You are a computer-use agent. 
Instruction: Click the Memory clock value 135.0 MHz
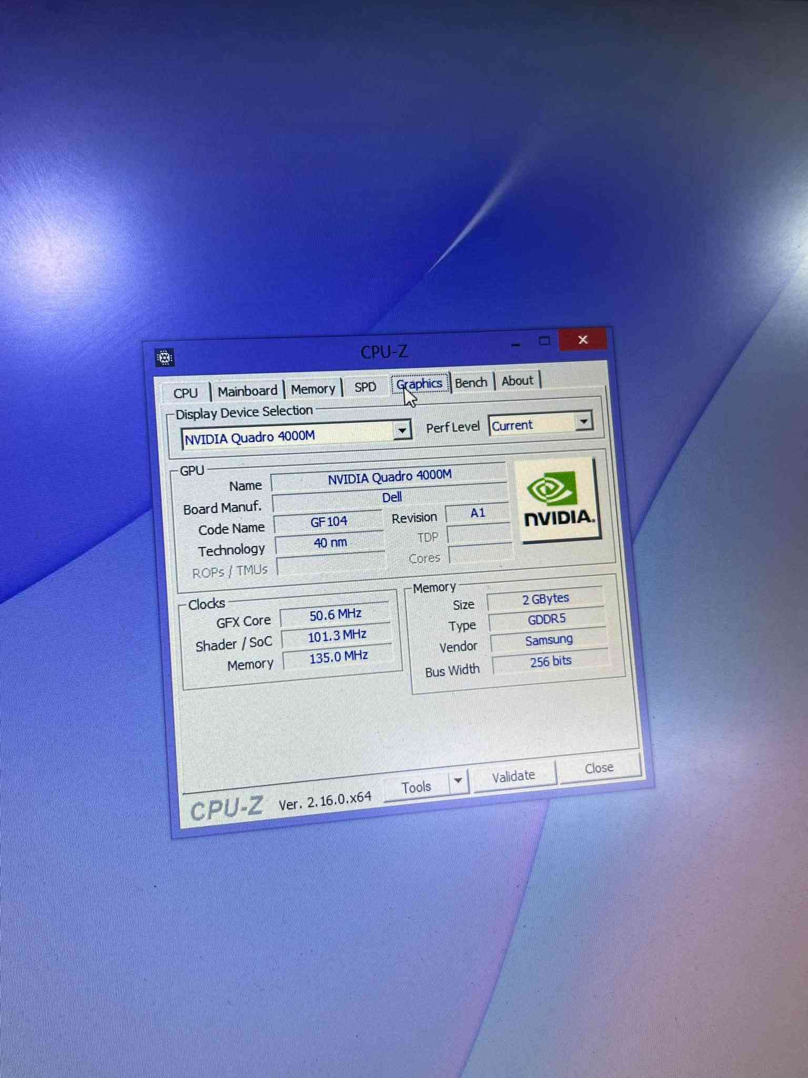338,657
